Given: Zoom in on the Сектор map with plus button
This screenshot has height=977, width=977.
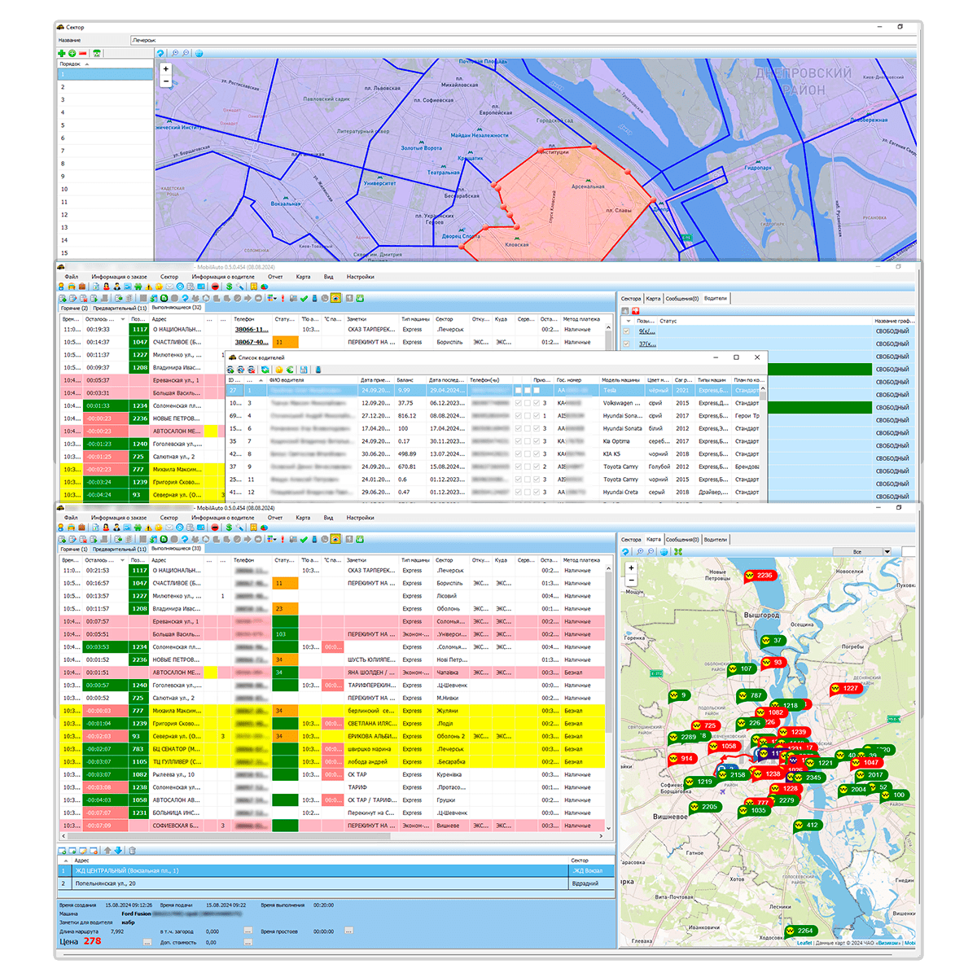Looking at the screenshot, I should pos(166,69).
